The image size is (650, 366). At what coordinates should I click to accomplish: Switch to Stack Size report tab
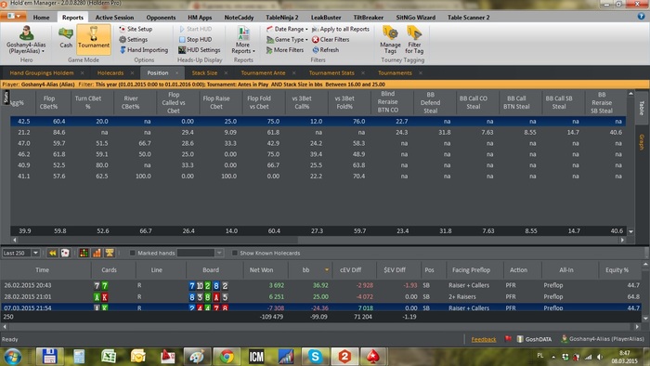[x=204, y=73]
